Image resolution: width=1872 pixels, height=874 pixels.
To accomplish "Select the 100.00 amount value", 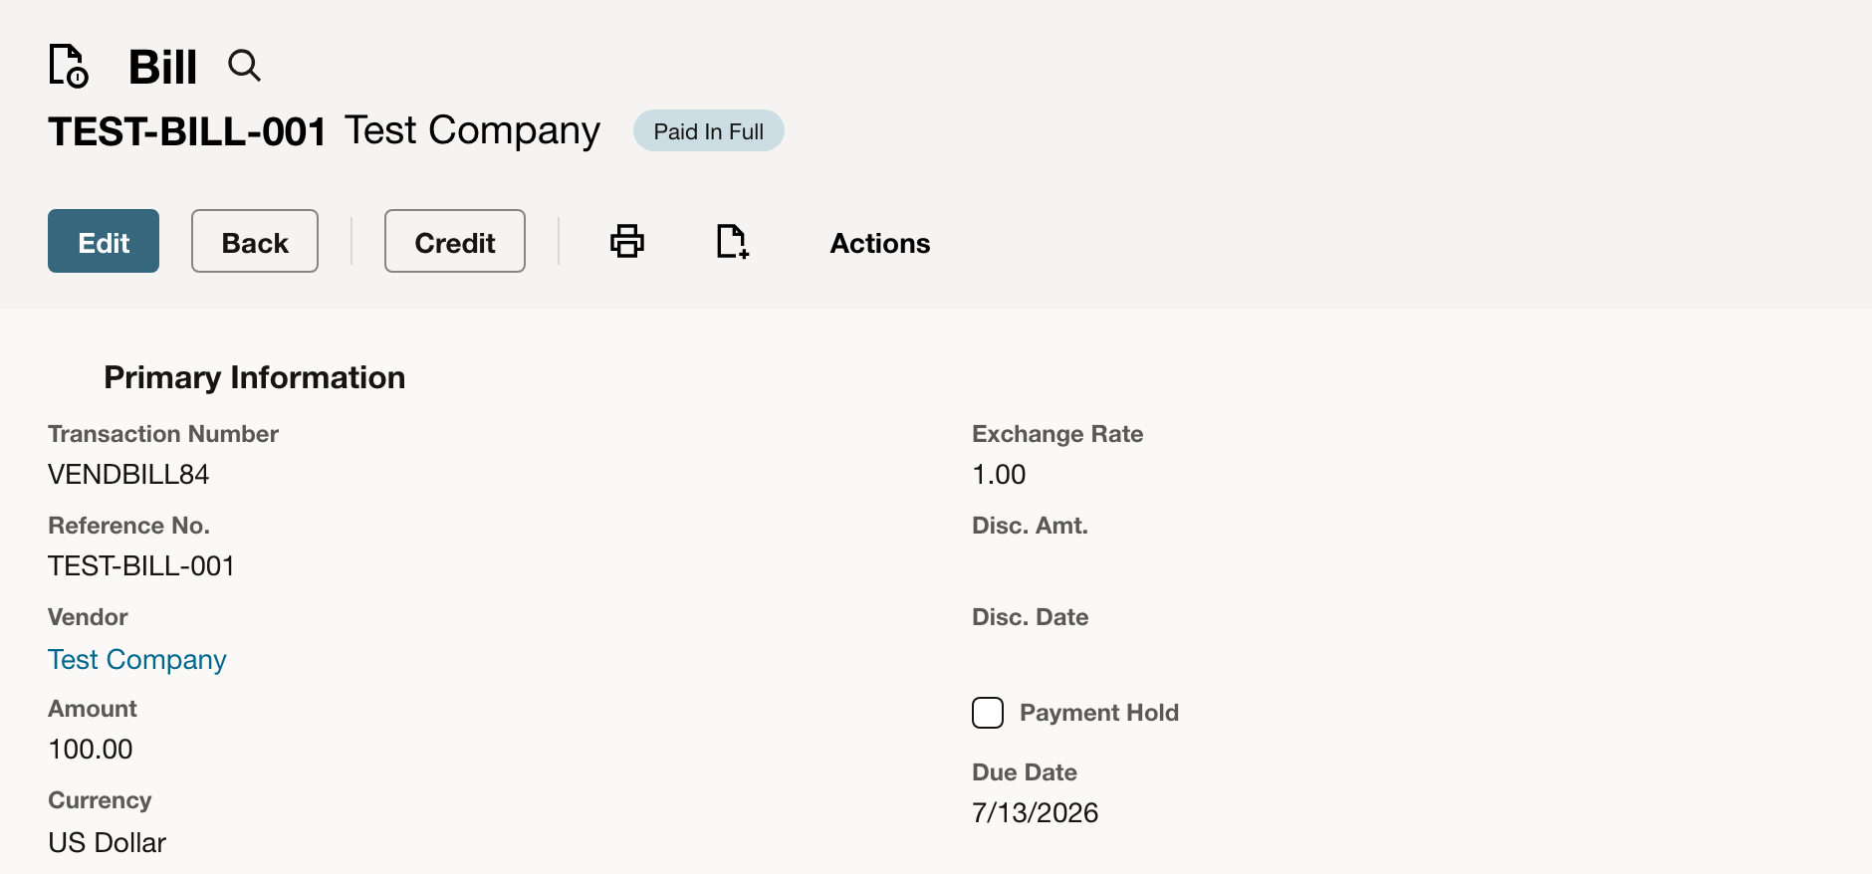I will tap(91, 750).
